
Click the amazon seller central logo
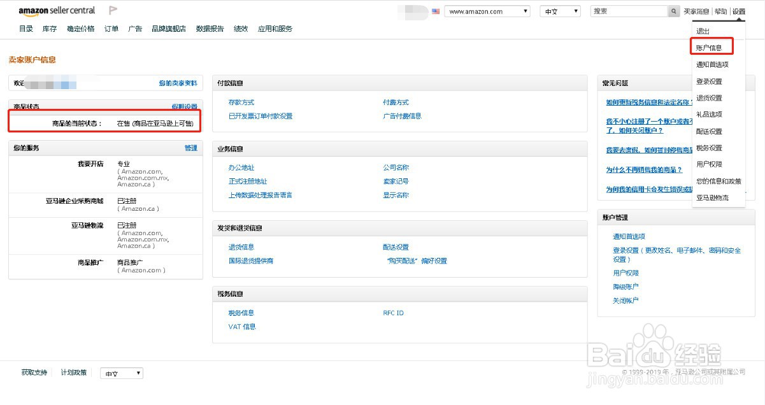[55, 11]
